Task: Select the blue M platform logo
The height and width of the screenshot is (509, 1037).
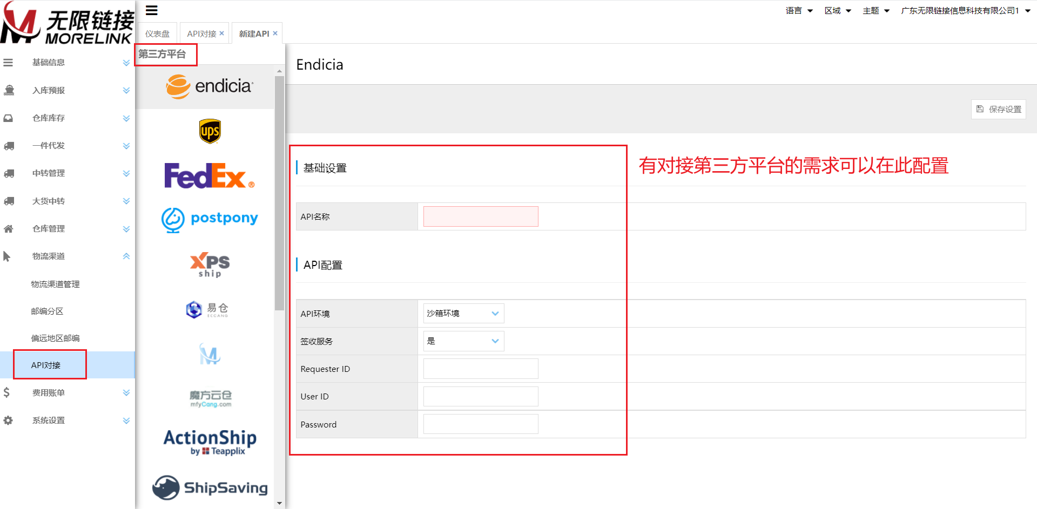Action: pos(210,354)
